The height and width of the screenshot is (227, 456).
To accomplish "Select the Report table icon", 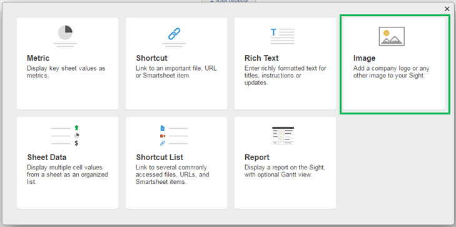I will 283,136.
